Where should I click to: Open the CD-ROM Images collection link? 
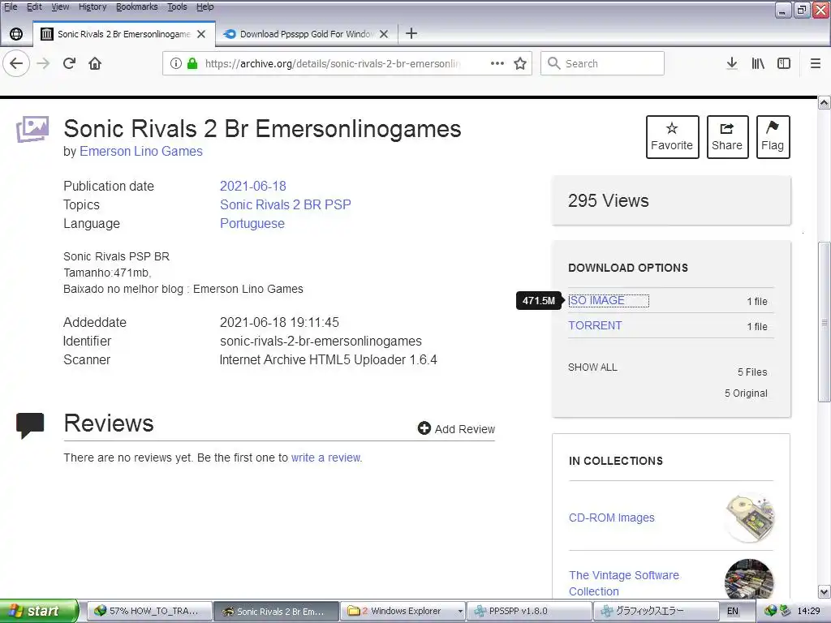click(x=612, y=518)
